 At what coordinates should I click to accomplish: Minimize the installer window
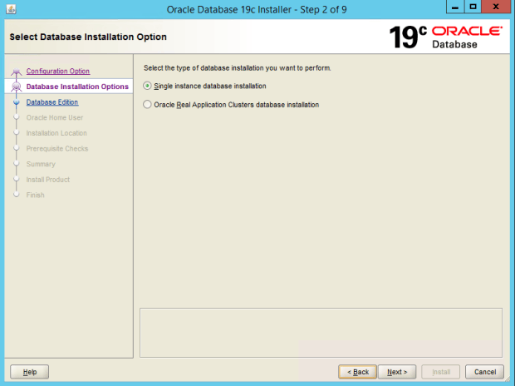coord(455,7)
